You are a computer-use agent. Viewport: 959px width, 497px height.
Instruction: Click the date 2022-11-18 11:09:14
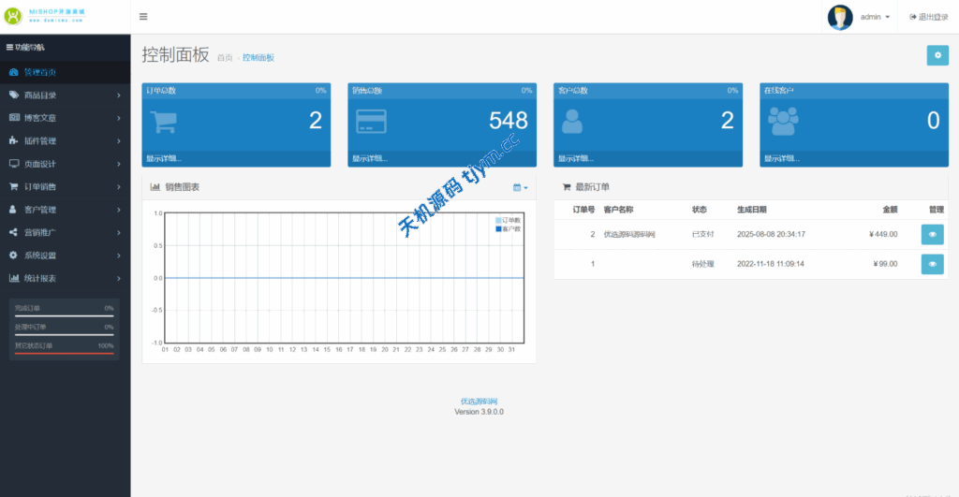tap(771, 264)
